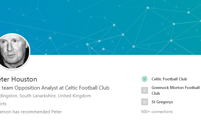The width and height of the screenshot is (201, 121).
Task: Click the word 'Club' under Greenock Morton
Action: click(x=155, y=93)
